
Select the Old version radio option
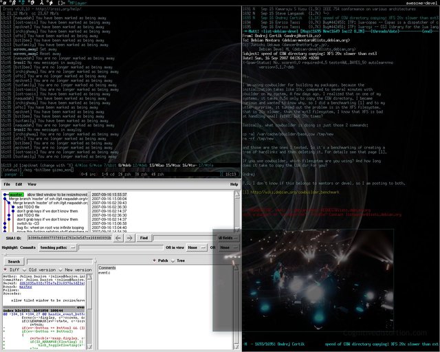click(39, 269)
